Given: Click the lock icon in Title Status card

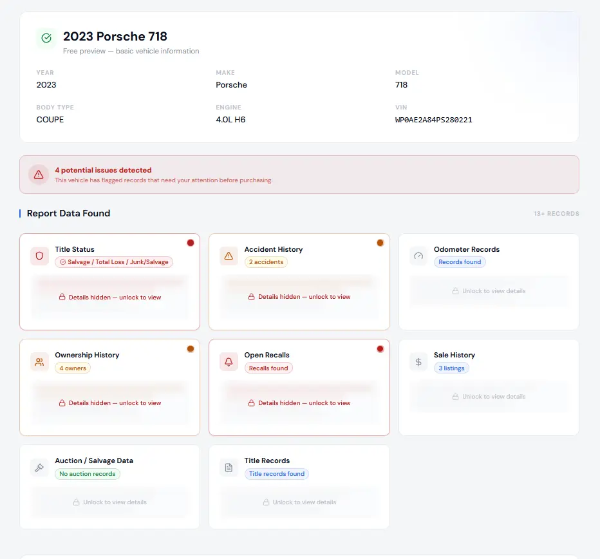Looking at the screenshot, I should (62, 297).
